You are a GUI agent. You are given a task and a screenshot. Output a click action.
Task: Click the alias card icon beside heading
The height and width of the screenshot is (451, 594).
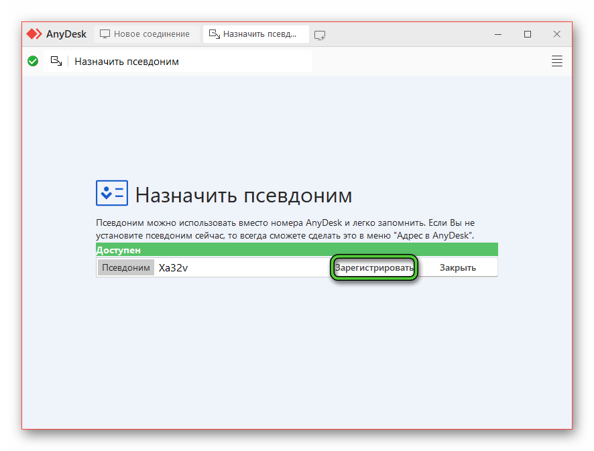point(112,193)
